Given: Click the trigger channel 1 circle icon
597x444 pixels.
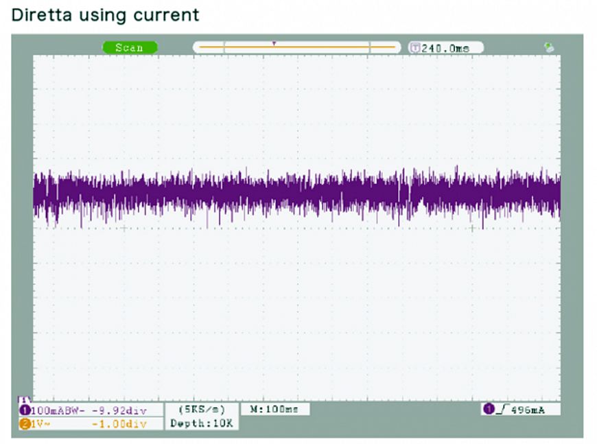Looking at the screenshot, I should pyautogui.click(x=489, y=409).
